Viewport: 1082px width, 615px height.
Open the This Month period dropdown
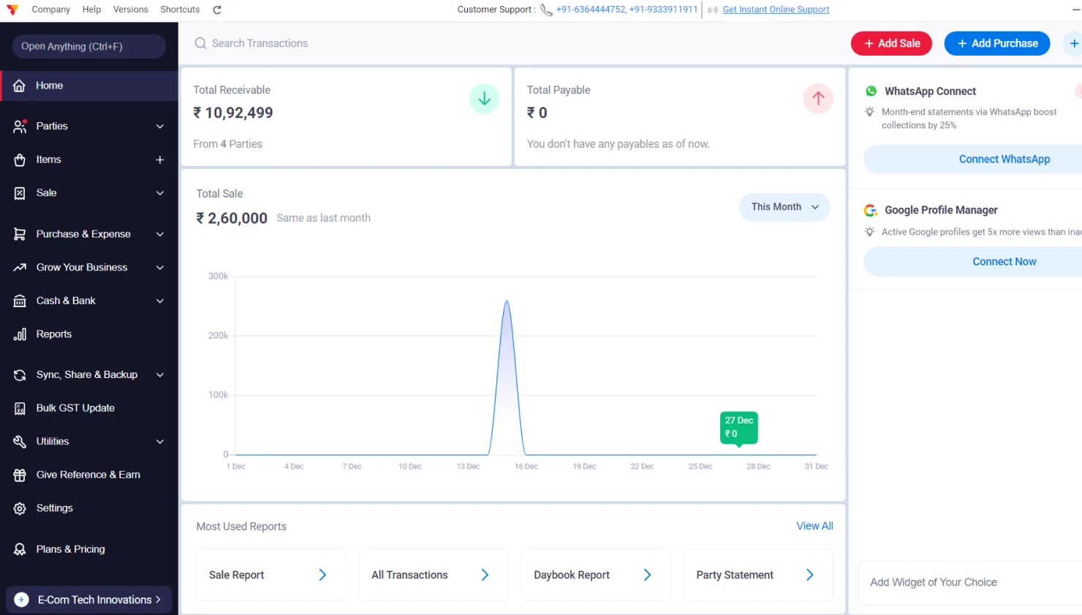[x=784, y=207]
